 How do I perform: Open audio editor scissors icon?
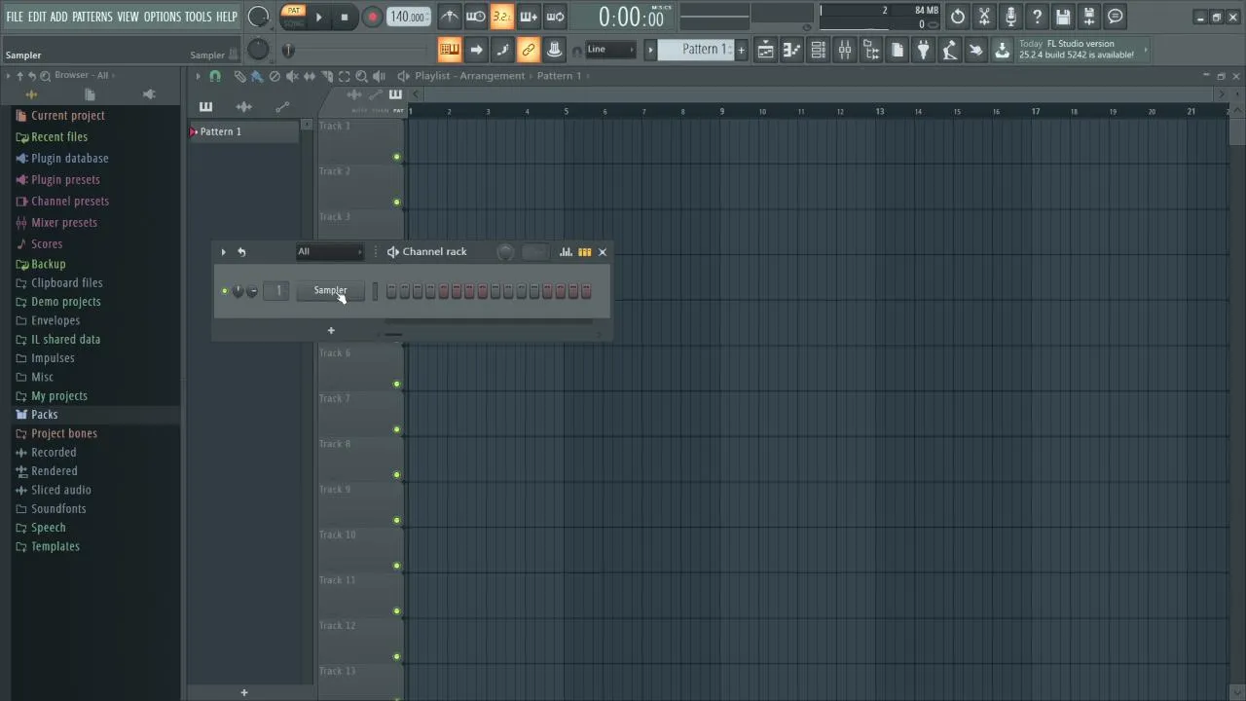coord(984,17)
